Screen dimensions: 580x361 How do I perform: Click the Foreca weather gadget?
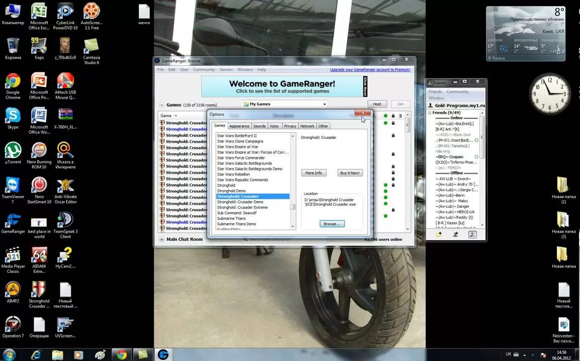(525, 34)
